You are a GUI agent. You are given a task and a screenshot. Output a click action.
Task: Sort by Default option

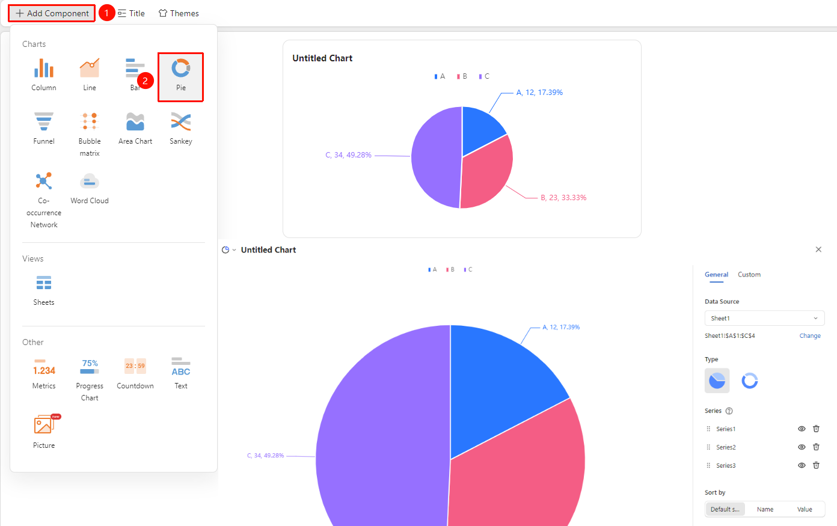point(725,509)
